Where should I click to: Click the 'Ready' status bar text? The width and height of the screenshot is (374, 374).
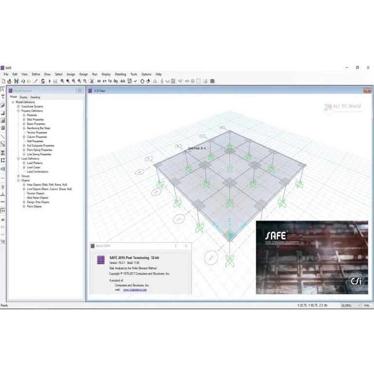(4, 305)
